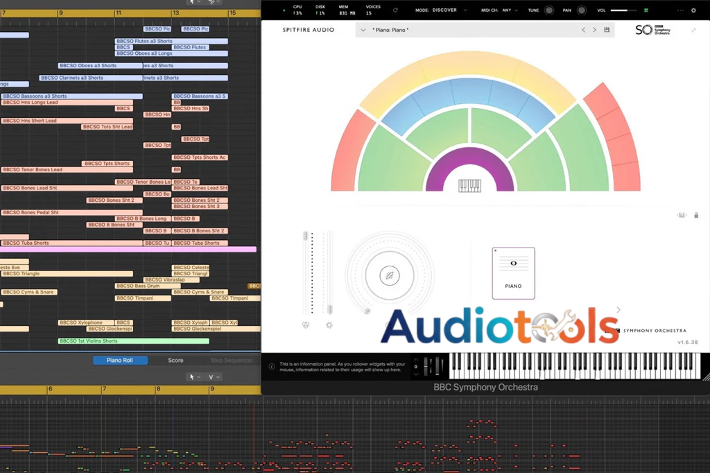Click bar 8 in the piano roll ruler
The width and height of the screenshot is (710, 473).
coord(158,388)
